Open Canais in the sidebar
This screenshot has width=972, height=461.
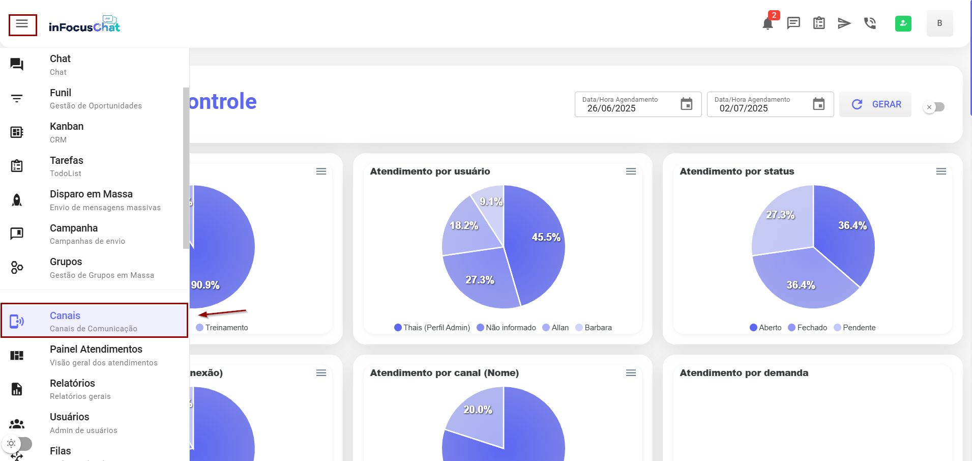(94, 321)
